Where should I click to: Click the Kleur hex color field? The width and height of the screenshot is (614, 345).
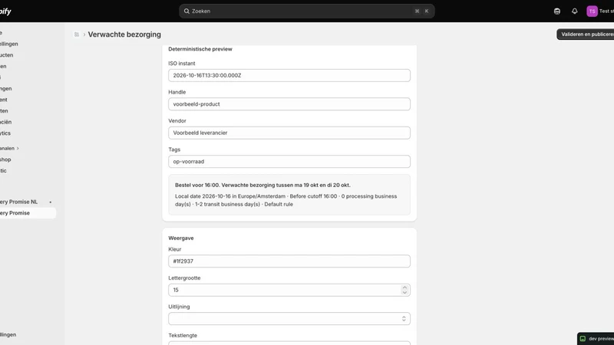tap(289, 261)
